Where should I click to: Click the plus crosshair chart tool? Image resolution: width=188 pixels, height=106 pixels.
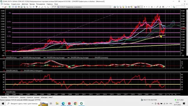145,7
